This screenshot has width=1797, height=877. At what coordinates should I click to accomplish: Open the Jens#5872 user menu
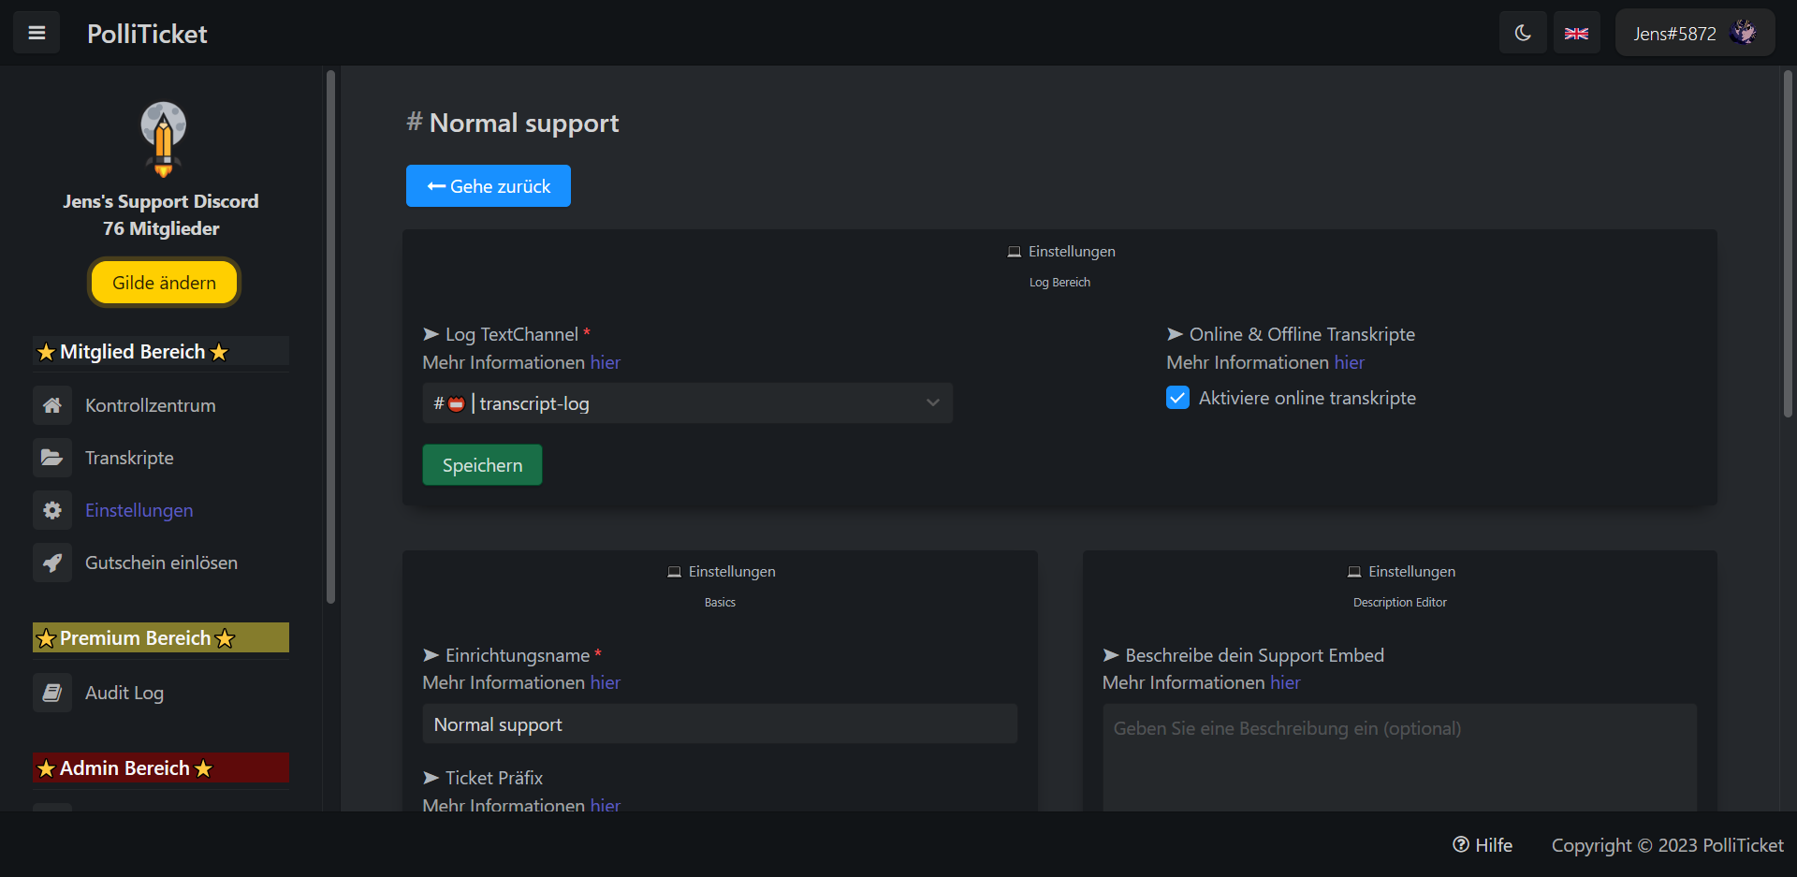click(1694, 33)
